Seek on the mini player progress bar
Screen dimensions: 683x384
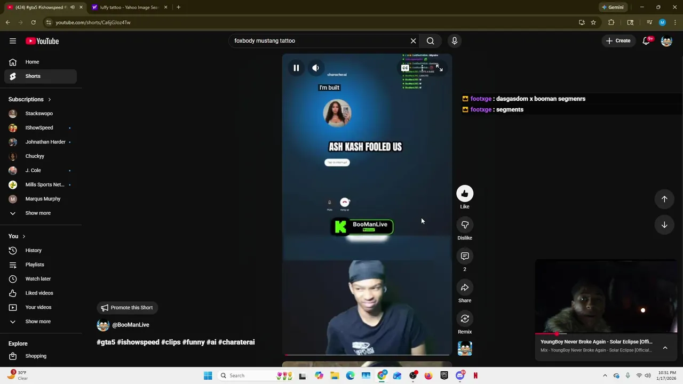point(607,334)
